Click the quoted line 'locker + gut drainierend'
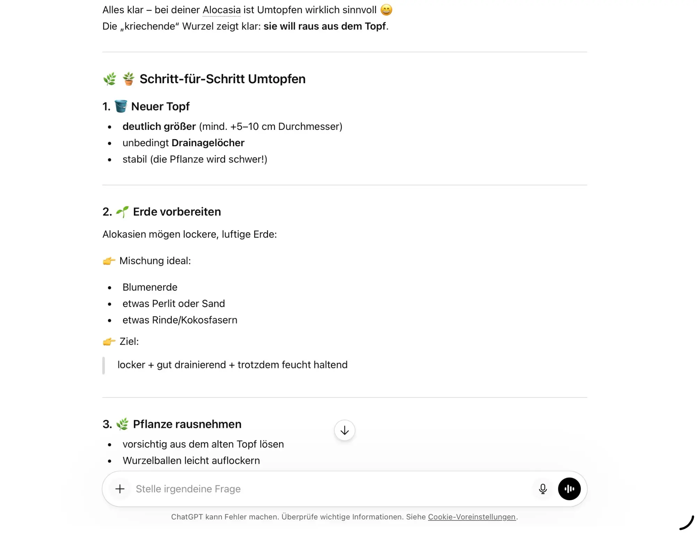The width and height of the screenshot is (697, 533). 232,365
